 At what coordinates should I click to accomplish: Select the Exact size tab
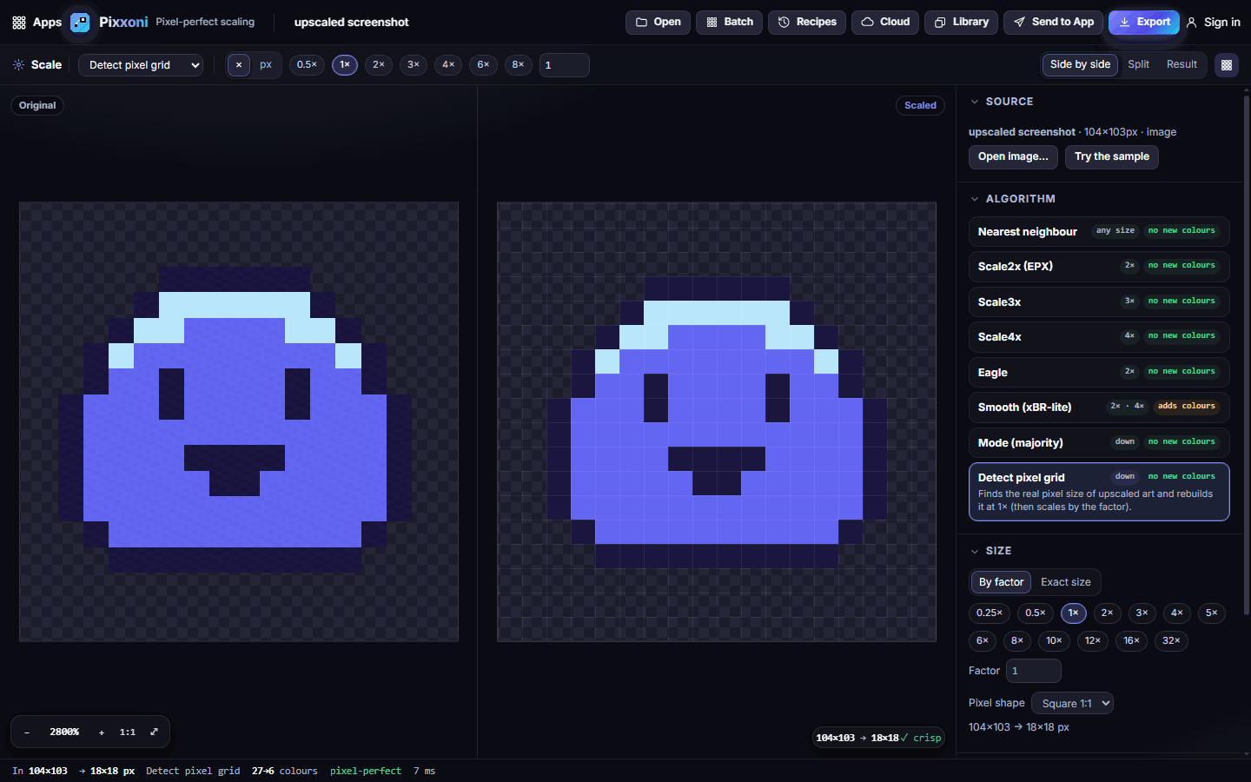[1066, 582]
